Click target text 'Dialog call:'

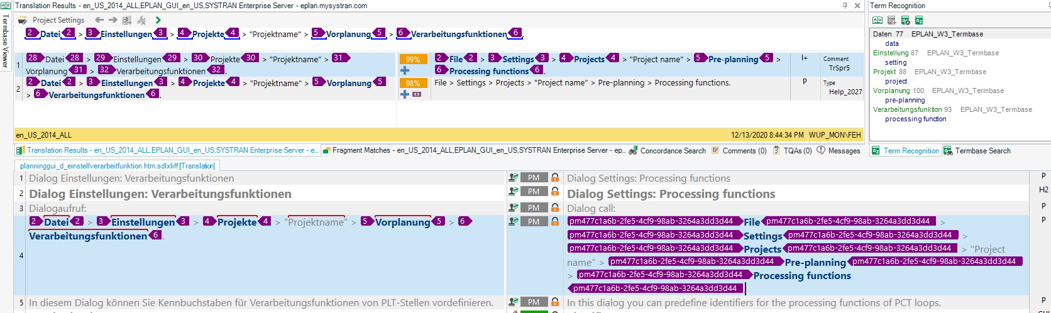[591, 208]
